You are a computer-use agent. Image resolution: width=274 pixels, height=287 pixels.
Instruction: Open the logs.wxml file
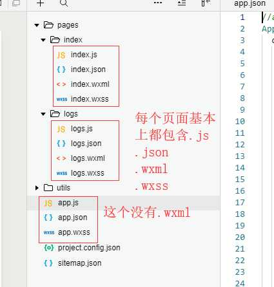click(x=88, y=158)
